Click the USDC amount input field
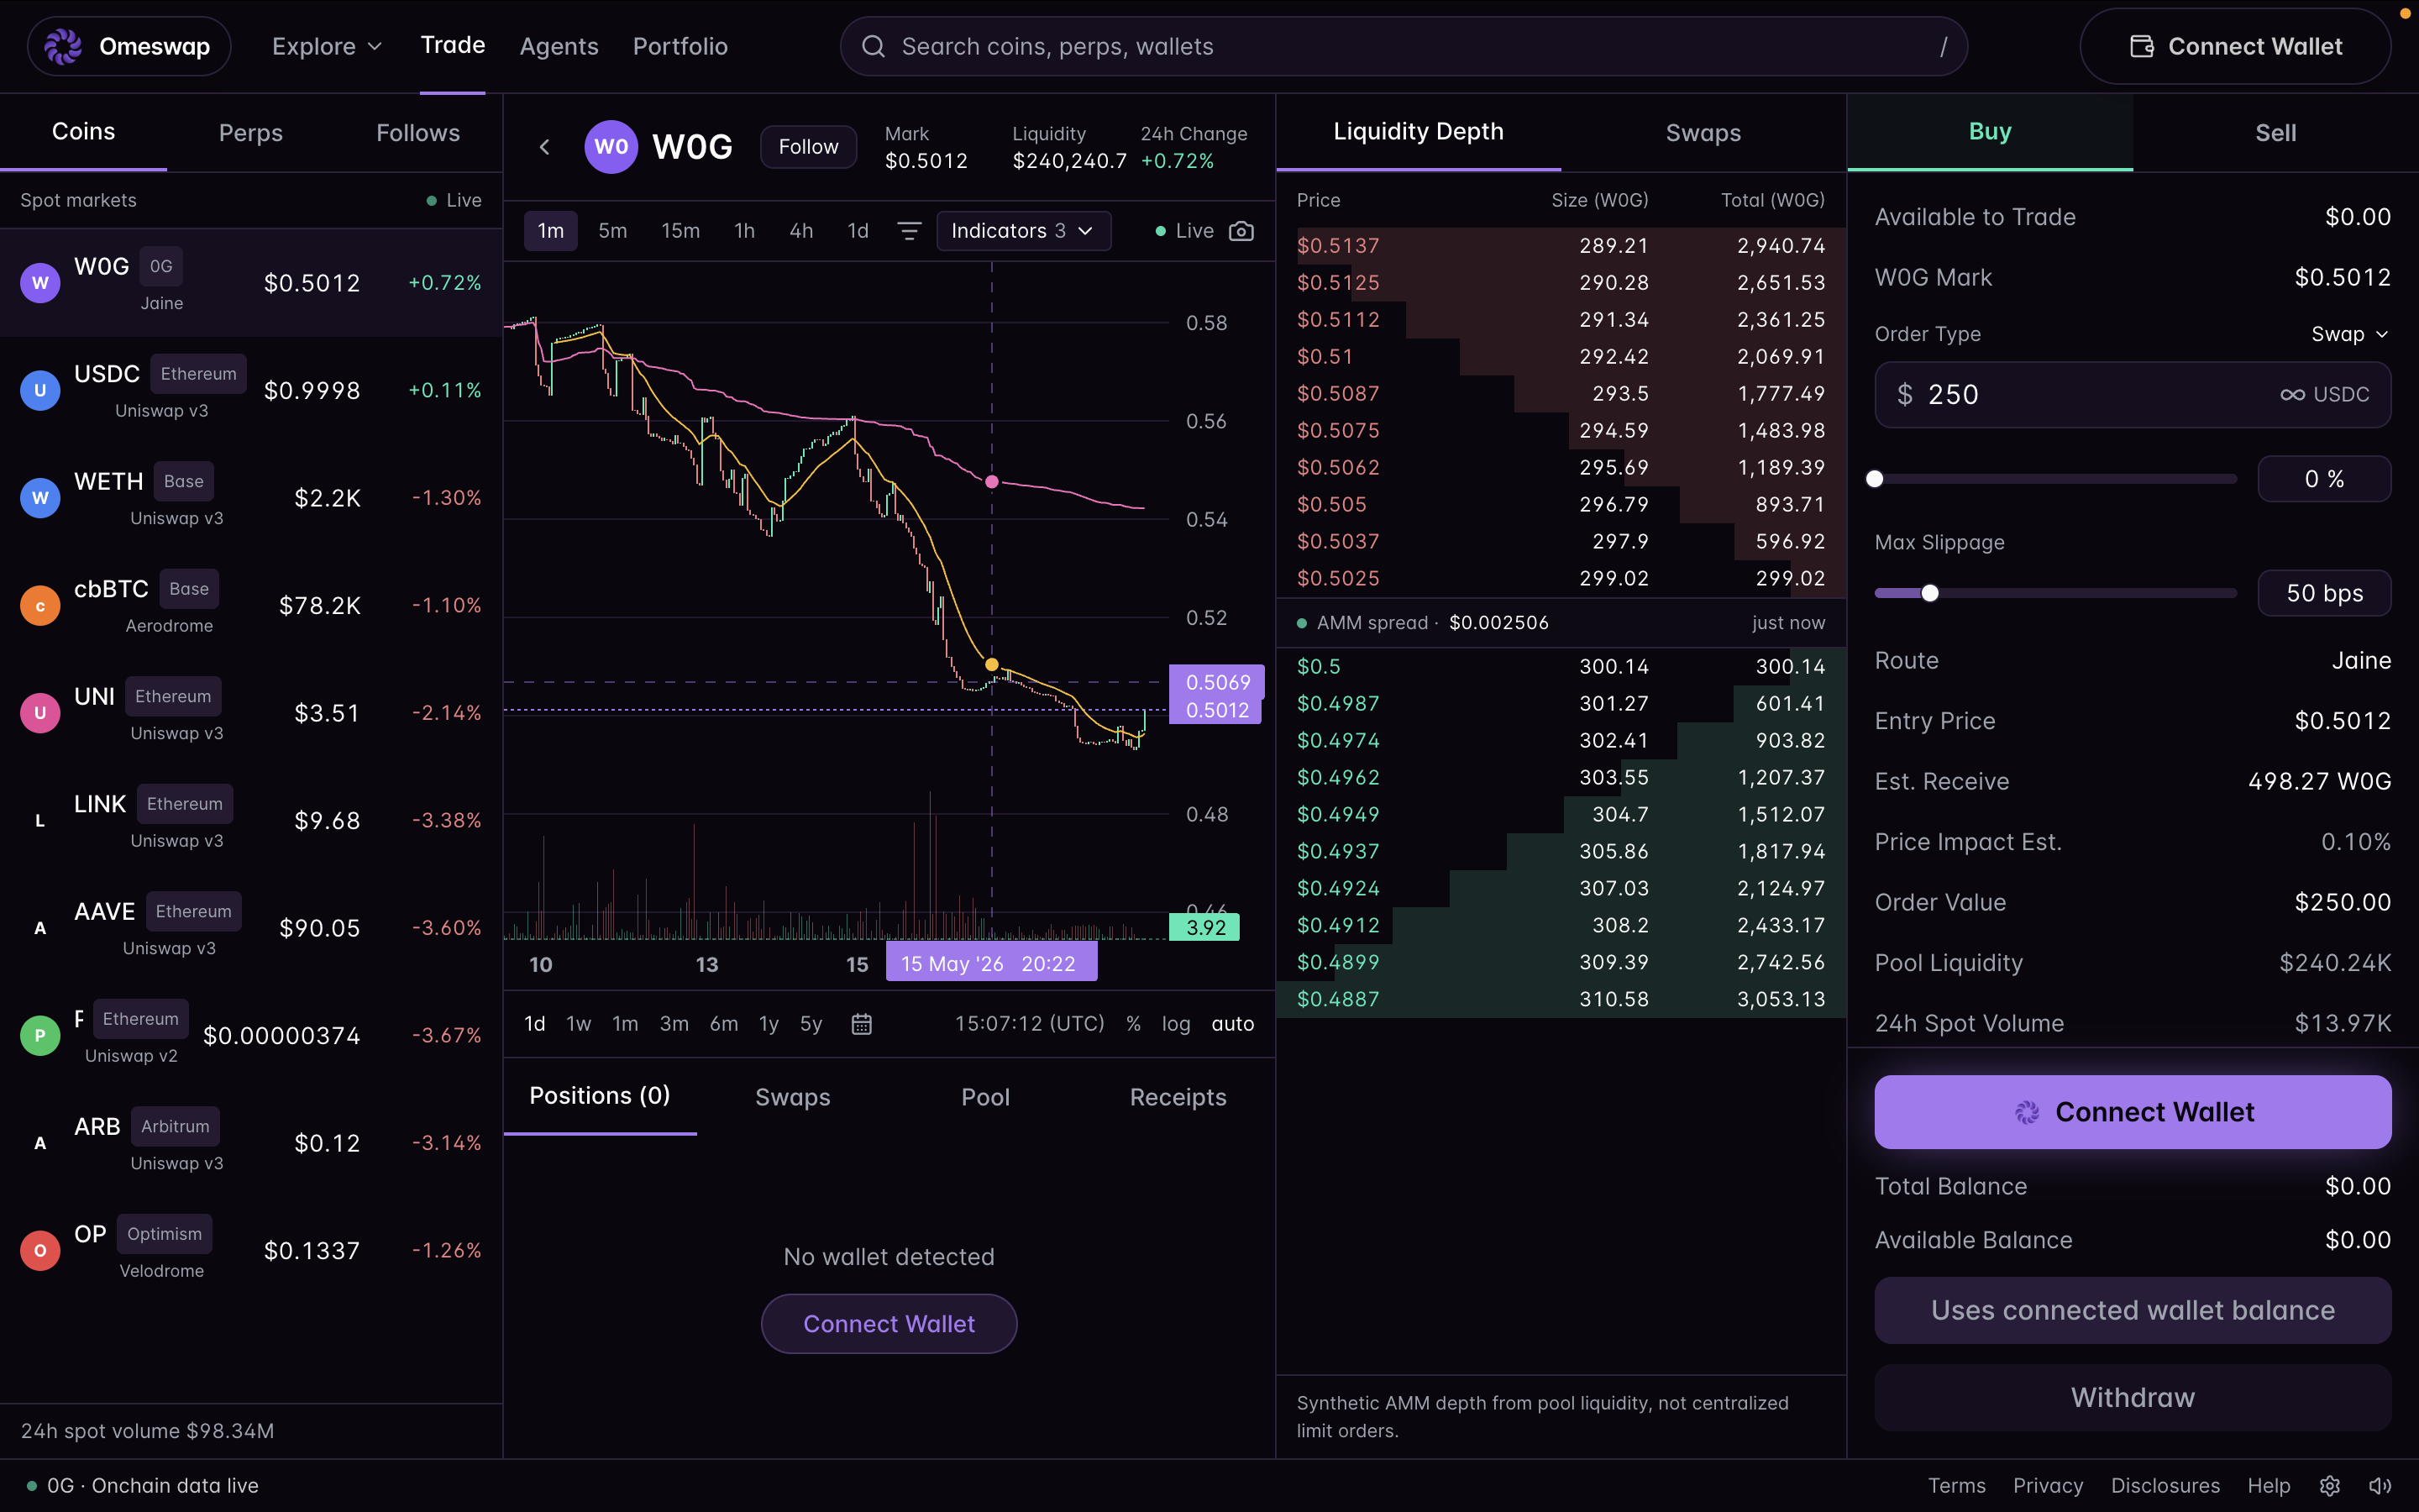This screenshot has height=1512, width=2419. (x=2132, y=395)
